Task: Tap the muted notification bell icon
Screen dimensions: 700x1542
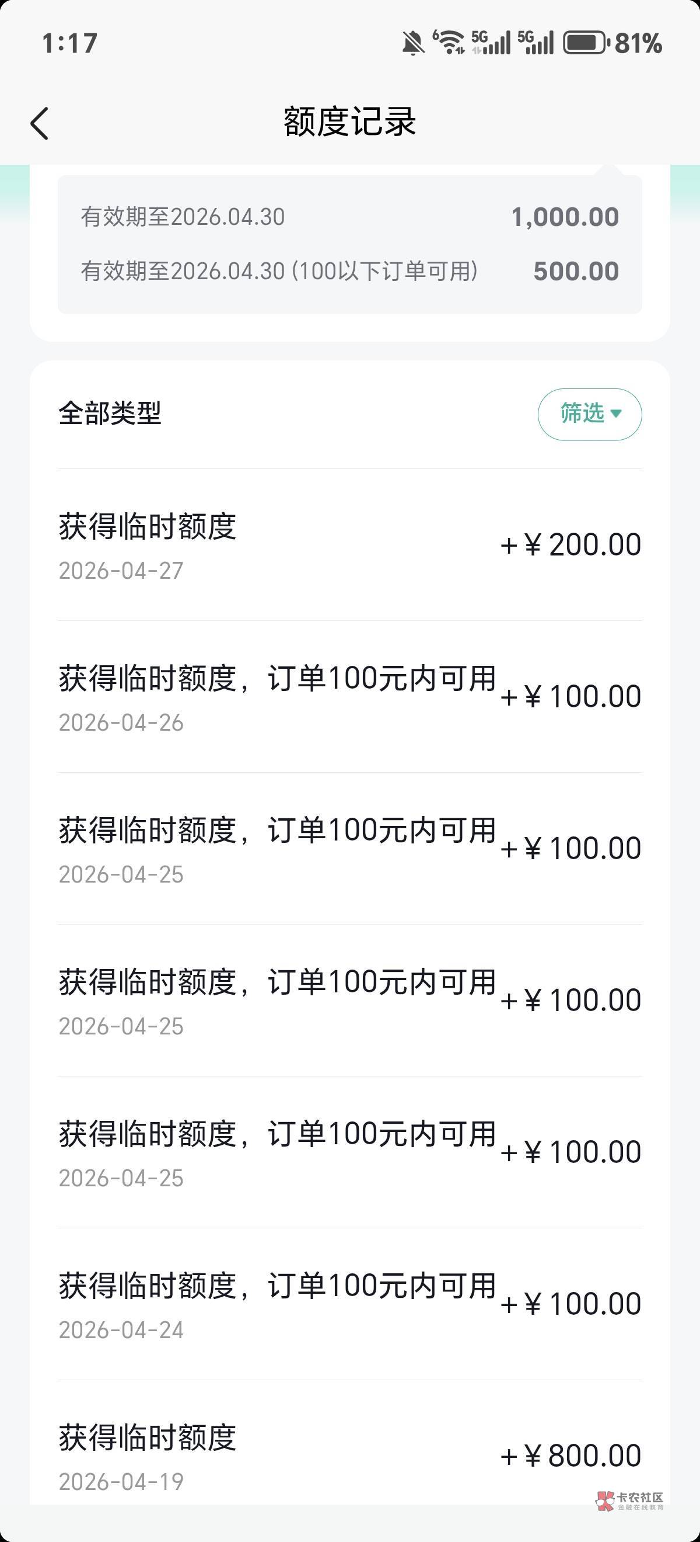Action: (x=412, y=43)
